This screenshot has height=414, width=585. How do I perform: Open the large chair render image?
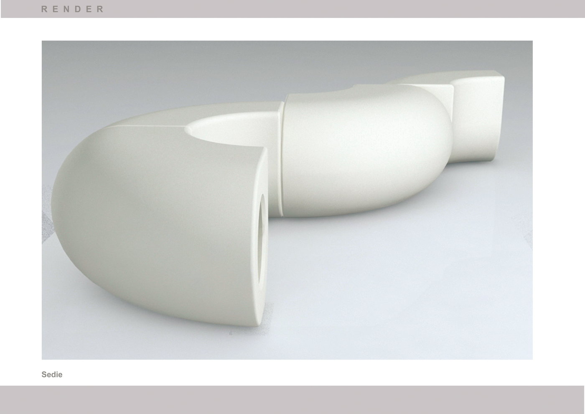pyautogui.click(x=287, y=199)
